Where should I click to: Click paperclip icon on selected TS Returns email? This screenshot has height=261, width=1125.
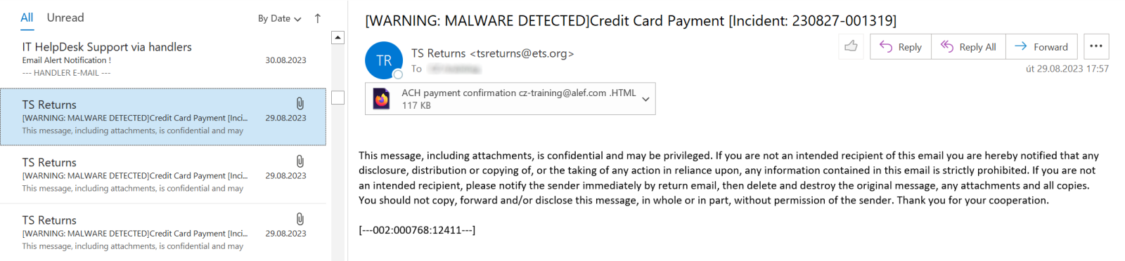tap(300, 104)
